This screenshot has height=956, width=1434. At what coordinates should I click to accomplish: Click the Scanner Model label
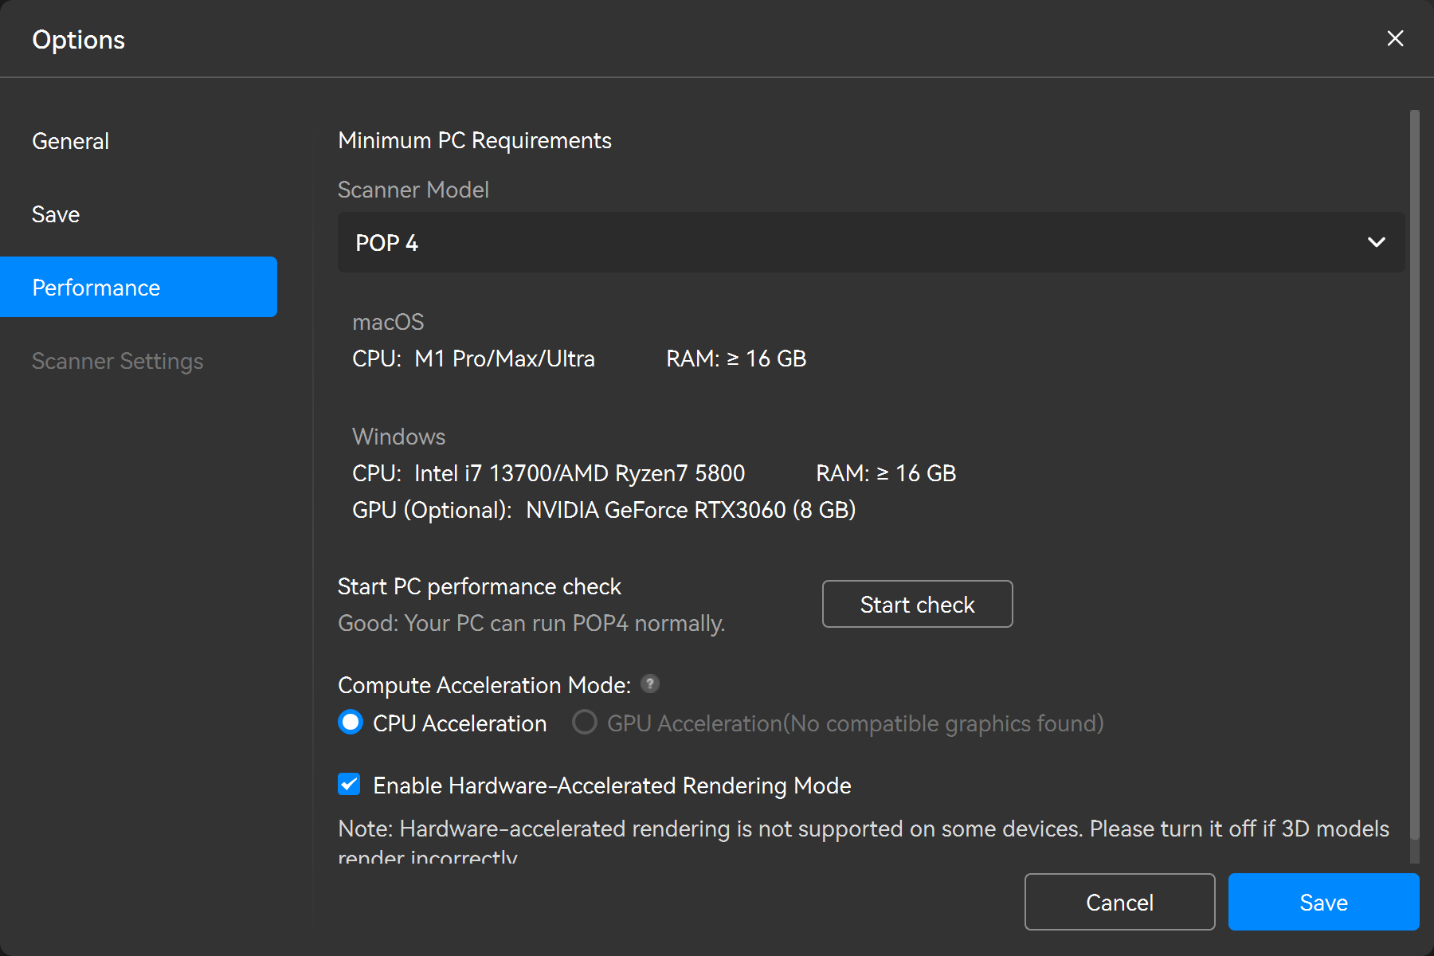point(413,190)
